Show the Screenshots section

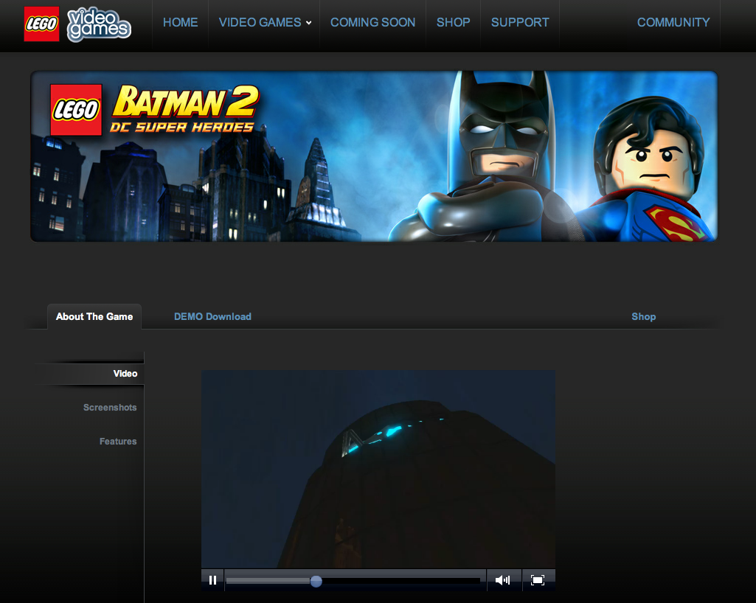[110, 408]
